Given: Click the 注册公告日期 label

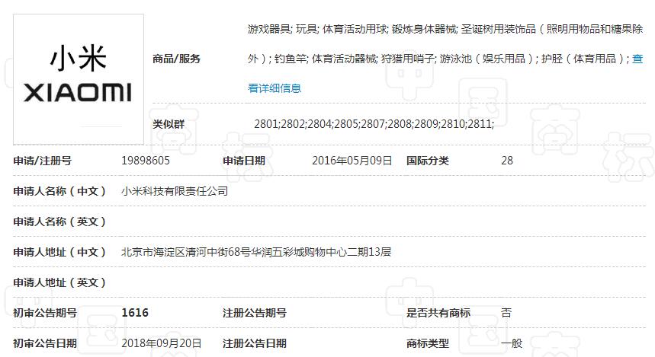Looking at the screenshot, I should (255, 343).
